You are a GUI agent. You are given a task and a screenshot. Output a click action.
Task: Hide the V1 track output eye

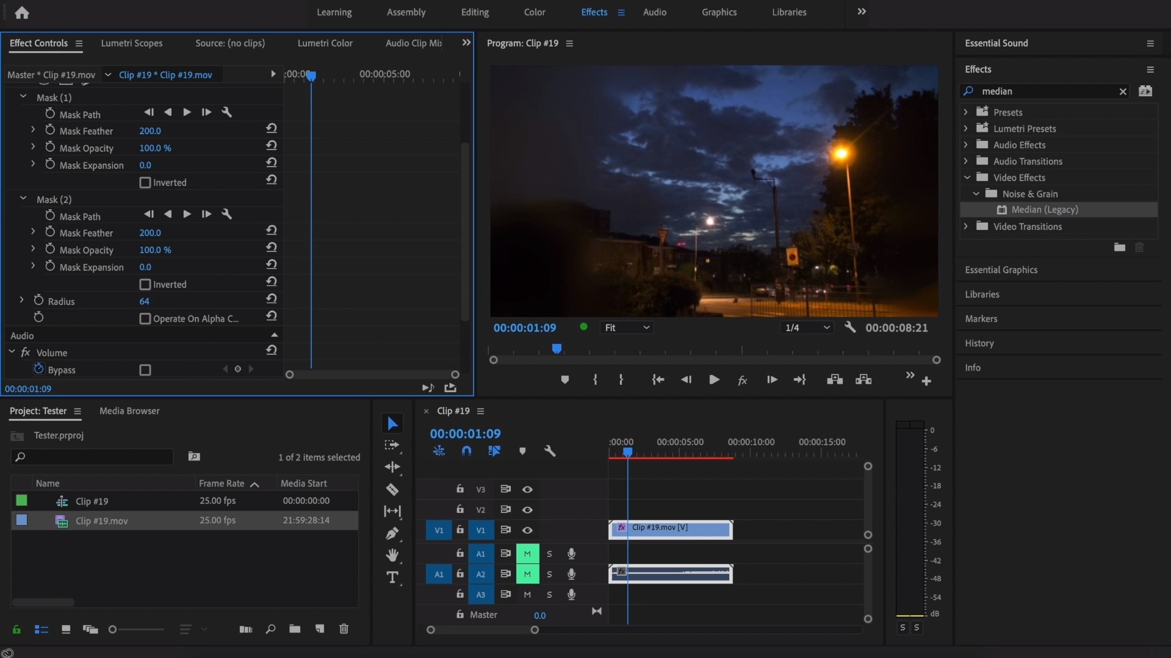click(x=527, y=531)
